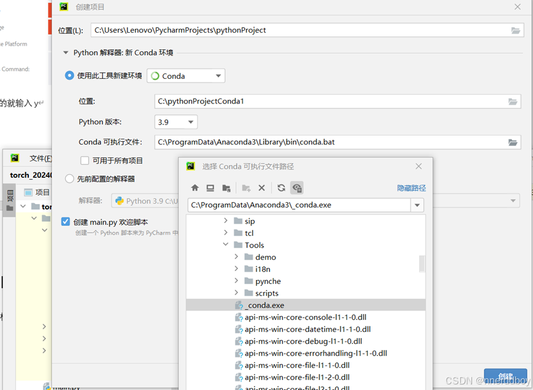Click the file icon of api-ms-win-core-console-l1-1-0.dll

pyautogui.click(x=239, y=317)
